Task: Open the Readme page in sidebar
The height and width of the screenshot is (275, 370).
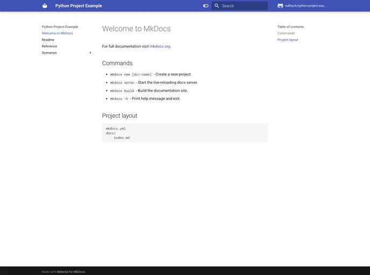Action: 48,40
